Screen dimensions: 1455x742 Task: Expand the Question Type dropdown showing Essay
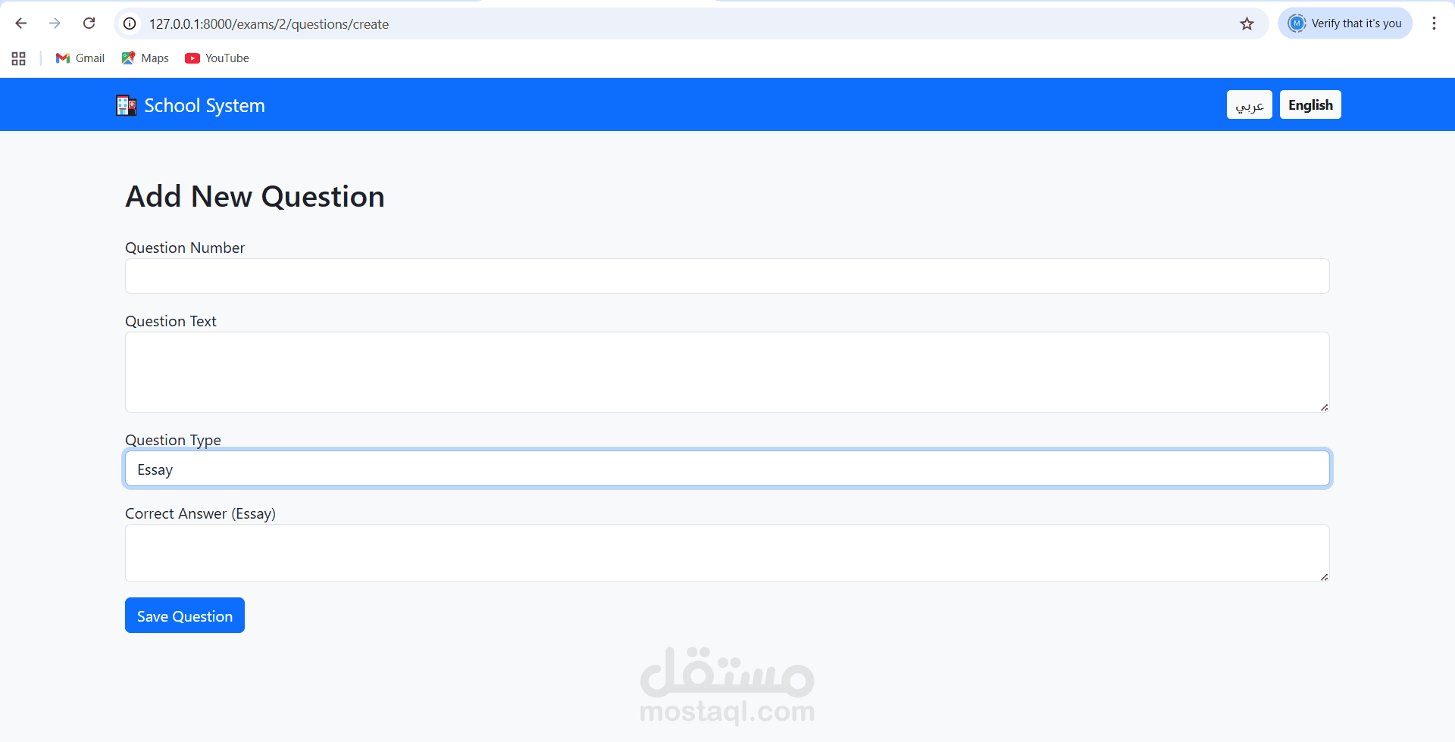click(727, 469)
